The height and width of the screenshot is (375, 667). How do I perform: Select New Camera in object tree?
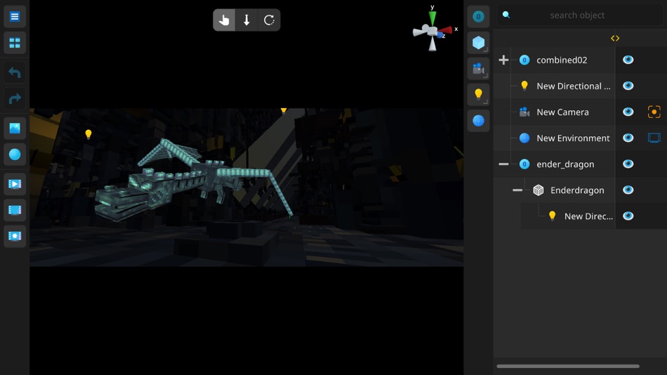562,112
